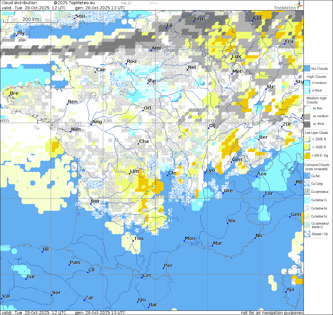The image size is (333, 315).
Task: Click the Cu below Ac legend icon
Action: click(x=307, y=208)
